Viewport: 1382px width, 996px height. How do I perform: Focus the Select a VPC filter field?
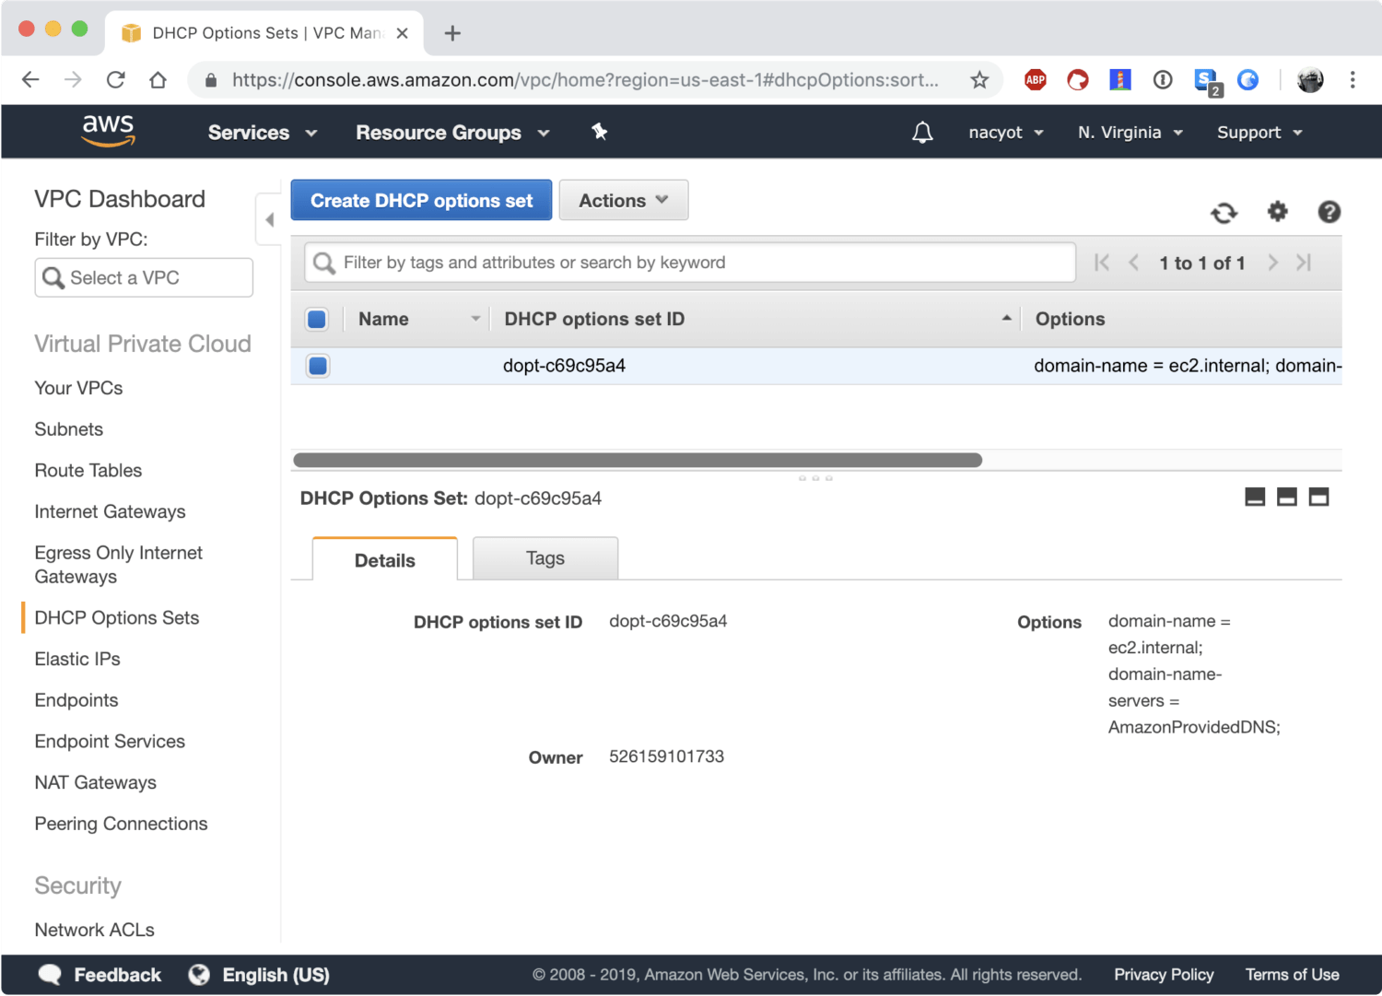pos(144,277)
